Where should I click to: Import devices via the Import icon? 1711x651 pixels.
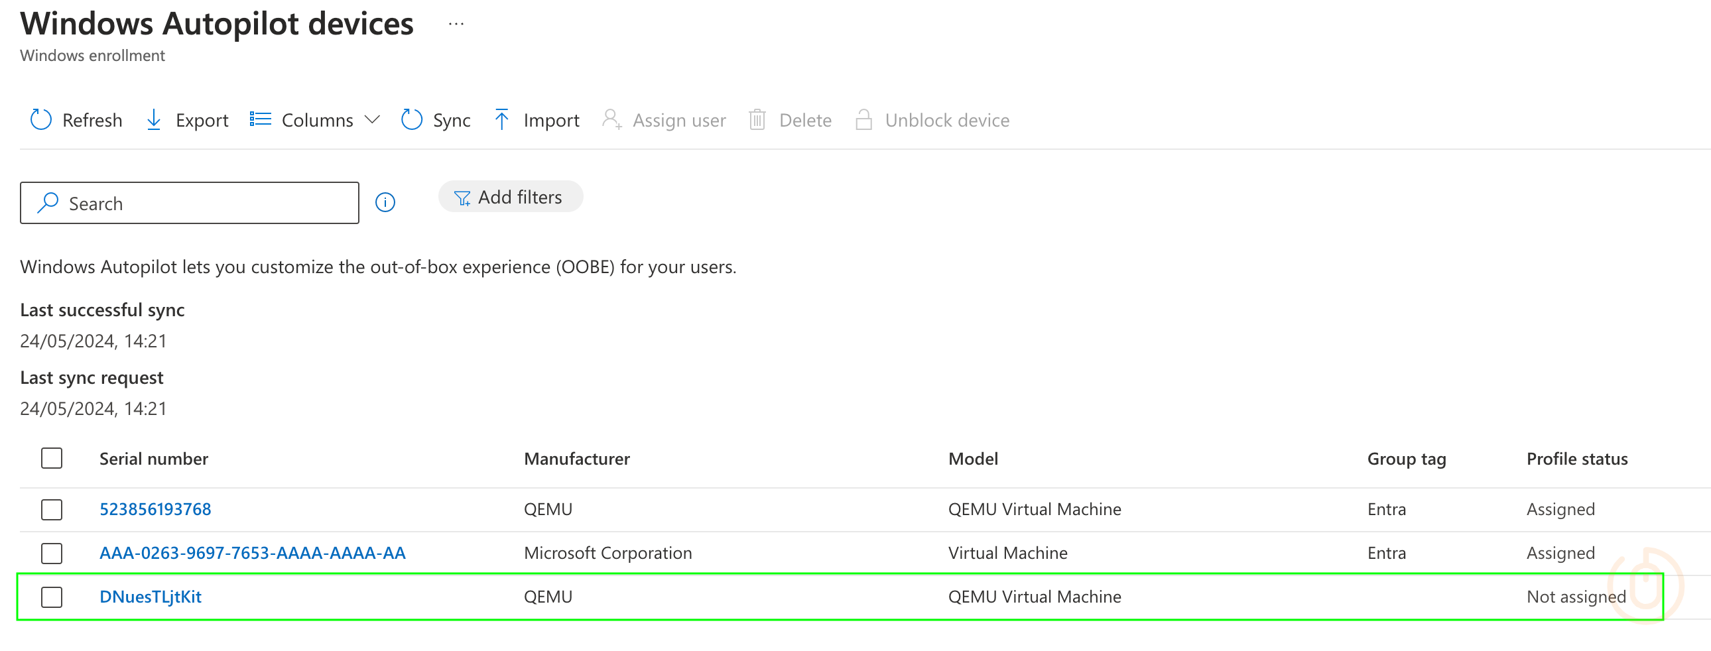(501, 120)
